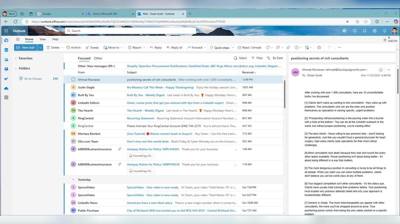Print the message with the printer icon
The height and width of the screenshot is (224, 400).
click(x=319, y=48)
